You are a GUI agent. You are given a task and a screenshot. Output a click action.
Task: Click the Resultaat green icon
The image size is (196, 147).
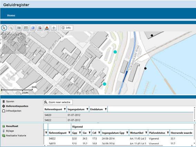(x=3, y=126)
